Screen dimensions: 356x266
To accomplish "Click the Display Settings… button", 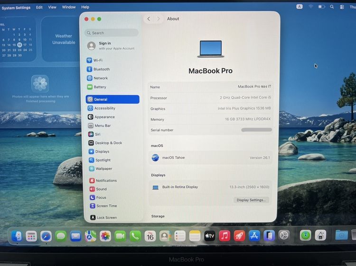I will (251, 200).
